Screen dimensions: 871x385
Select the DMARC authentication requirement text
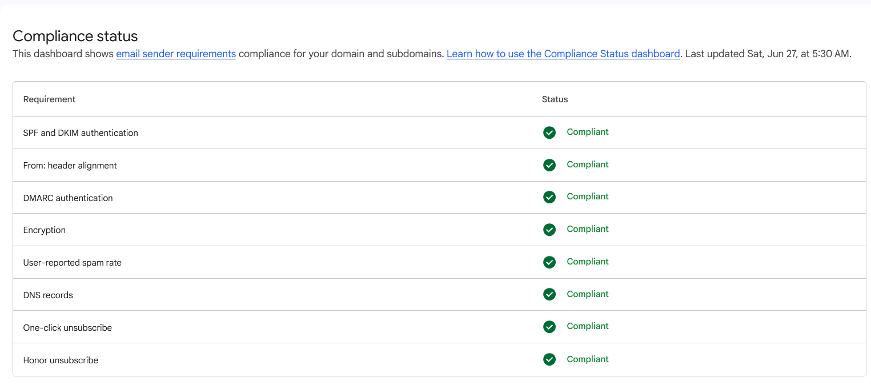(x=68, y=198)
